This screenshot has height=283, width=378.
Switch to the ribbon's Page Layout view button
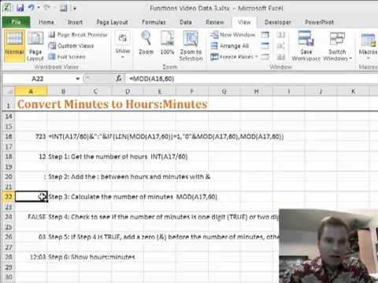click(x=35, y=46)
